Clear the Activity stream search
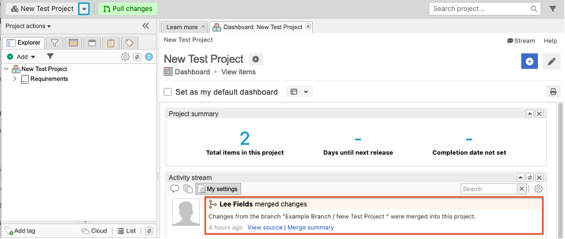This screenshot has height=239, width=565. pos(522,189)
